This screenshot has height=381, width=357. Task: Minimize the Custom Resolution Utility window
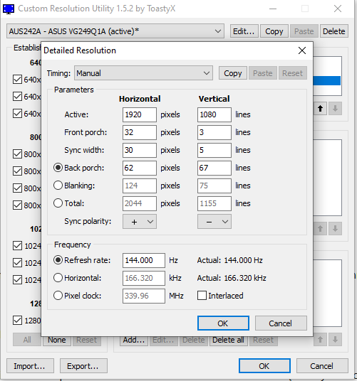coord(273,9)
